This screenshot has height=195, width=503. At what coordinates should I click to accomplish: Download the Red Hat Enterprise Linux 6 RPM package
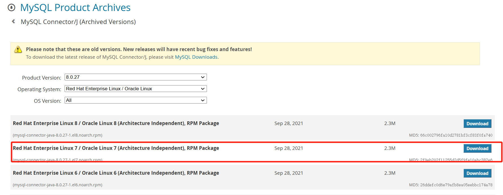tap(477, 173)
